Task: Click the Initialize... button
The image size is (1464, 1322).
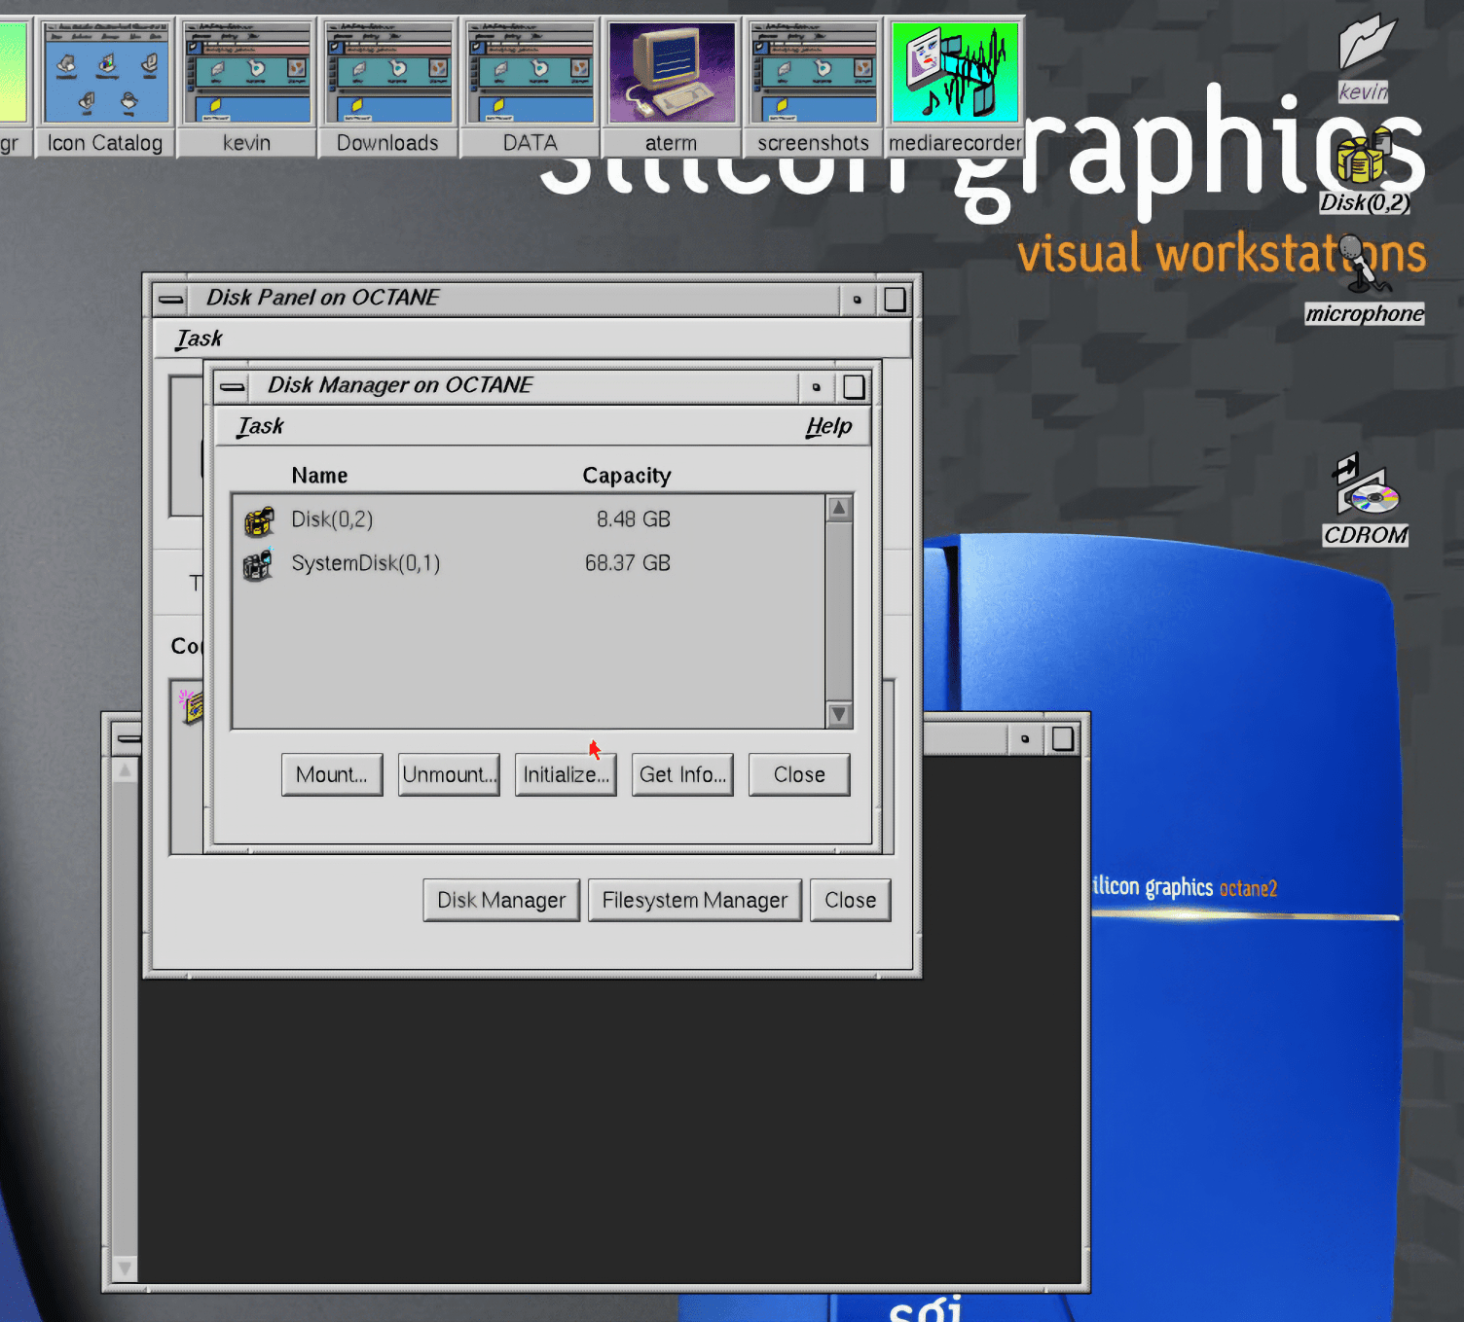Action: click(x=566, y=774)
